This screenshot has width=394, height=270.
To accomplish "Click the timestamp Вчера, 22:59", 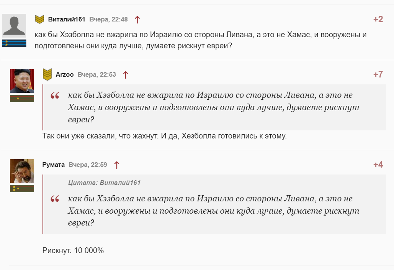I will pos(88,165).
